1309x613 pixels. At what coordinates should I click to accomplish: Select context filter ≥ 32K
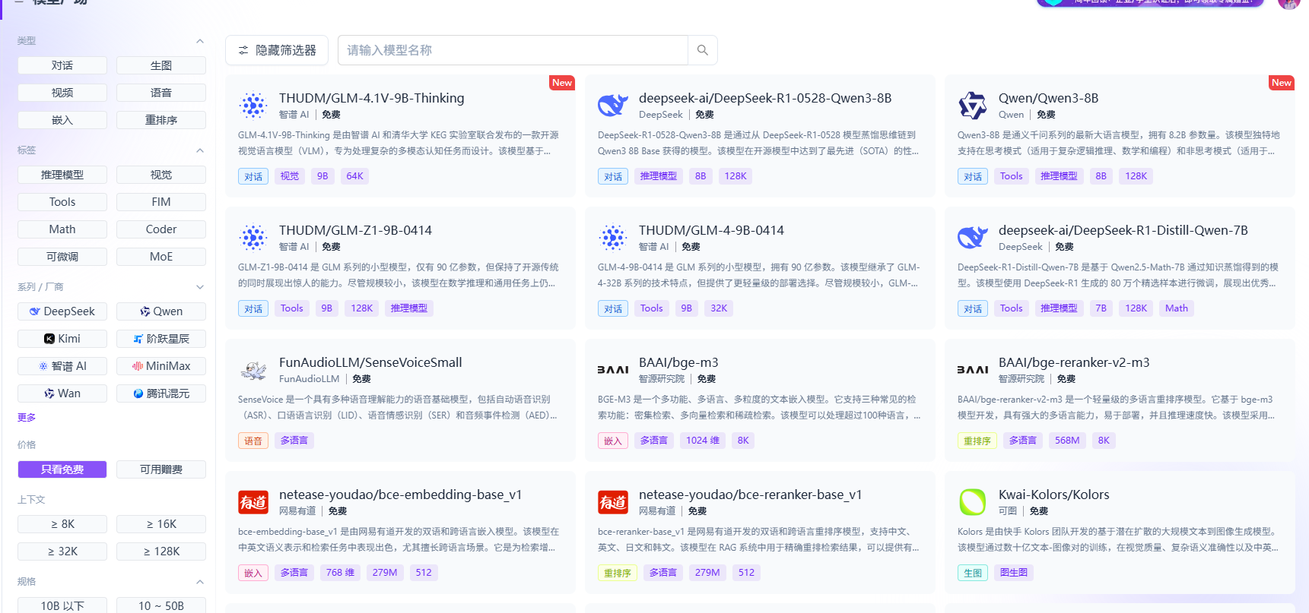(62, 551)
